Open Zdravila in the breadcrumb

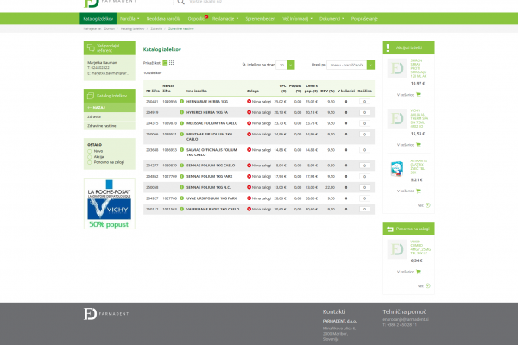click(156, 29)
